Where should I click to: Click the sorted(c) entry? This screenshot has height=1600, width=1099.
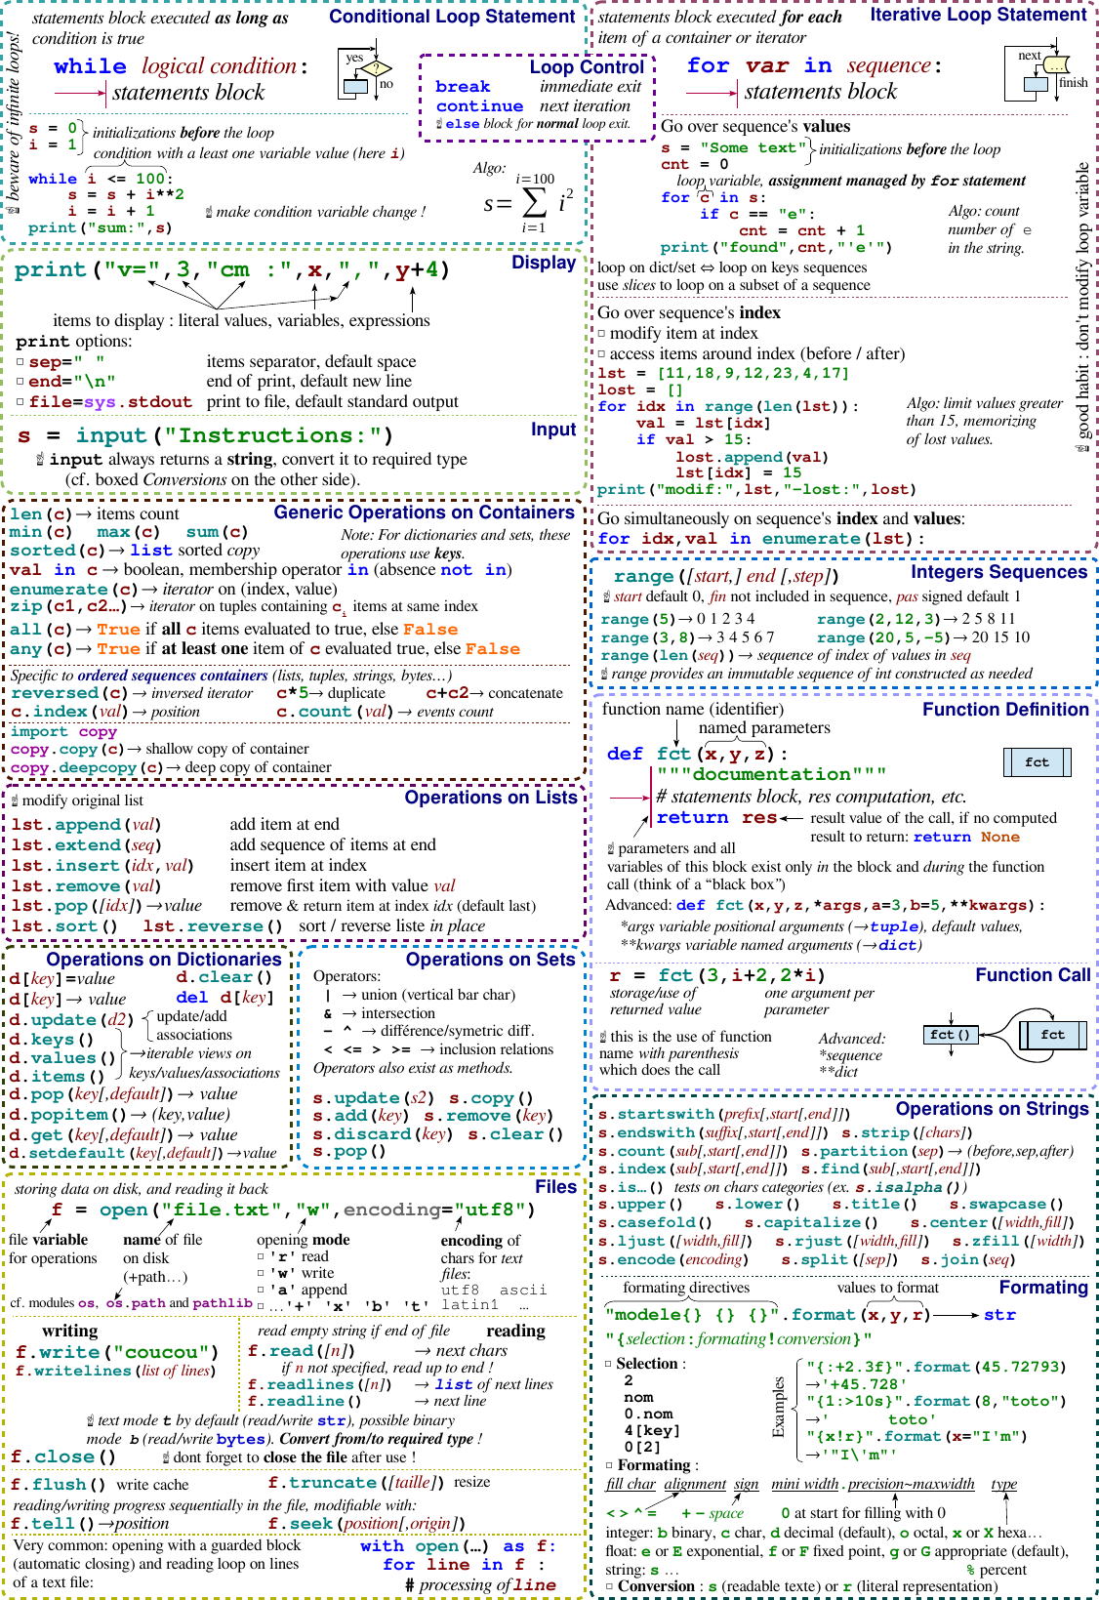pyautogui.click(x=57, y=551)
